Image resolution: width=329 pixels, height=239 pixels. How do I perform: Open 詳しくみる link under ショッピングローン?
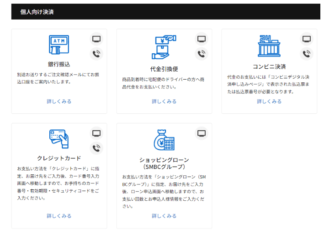164,216
